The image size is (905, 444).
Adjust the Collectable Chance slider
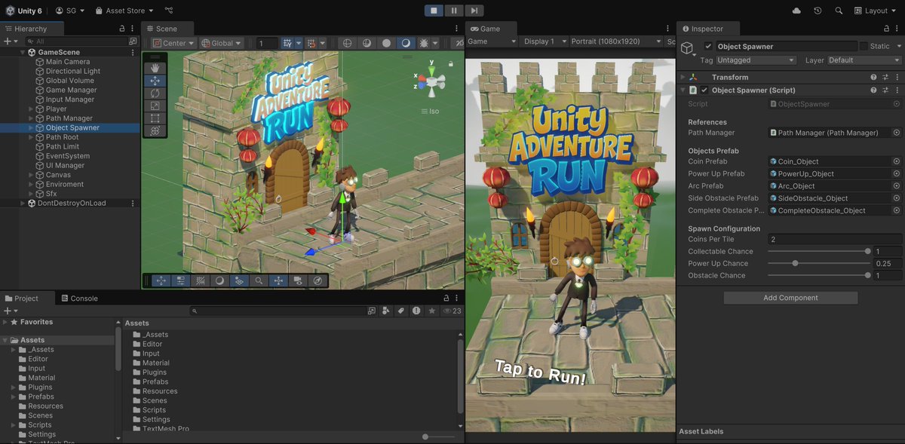coord(867,251)
